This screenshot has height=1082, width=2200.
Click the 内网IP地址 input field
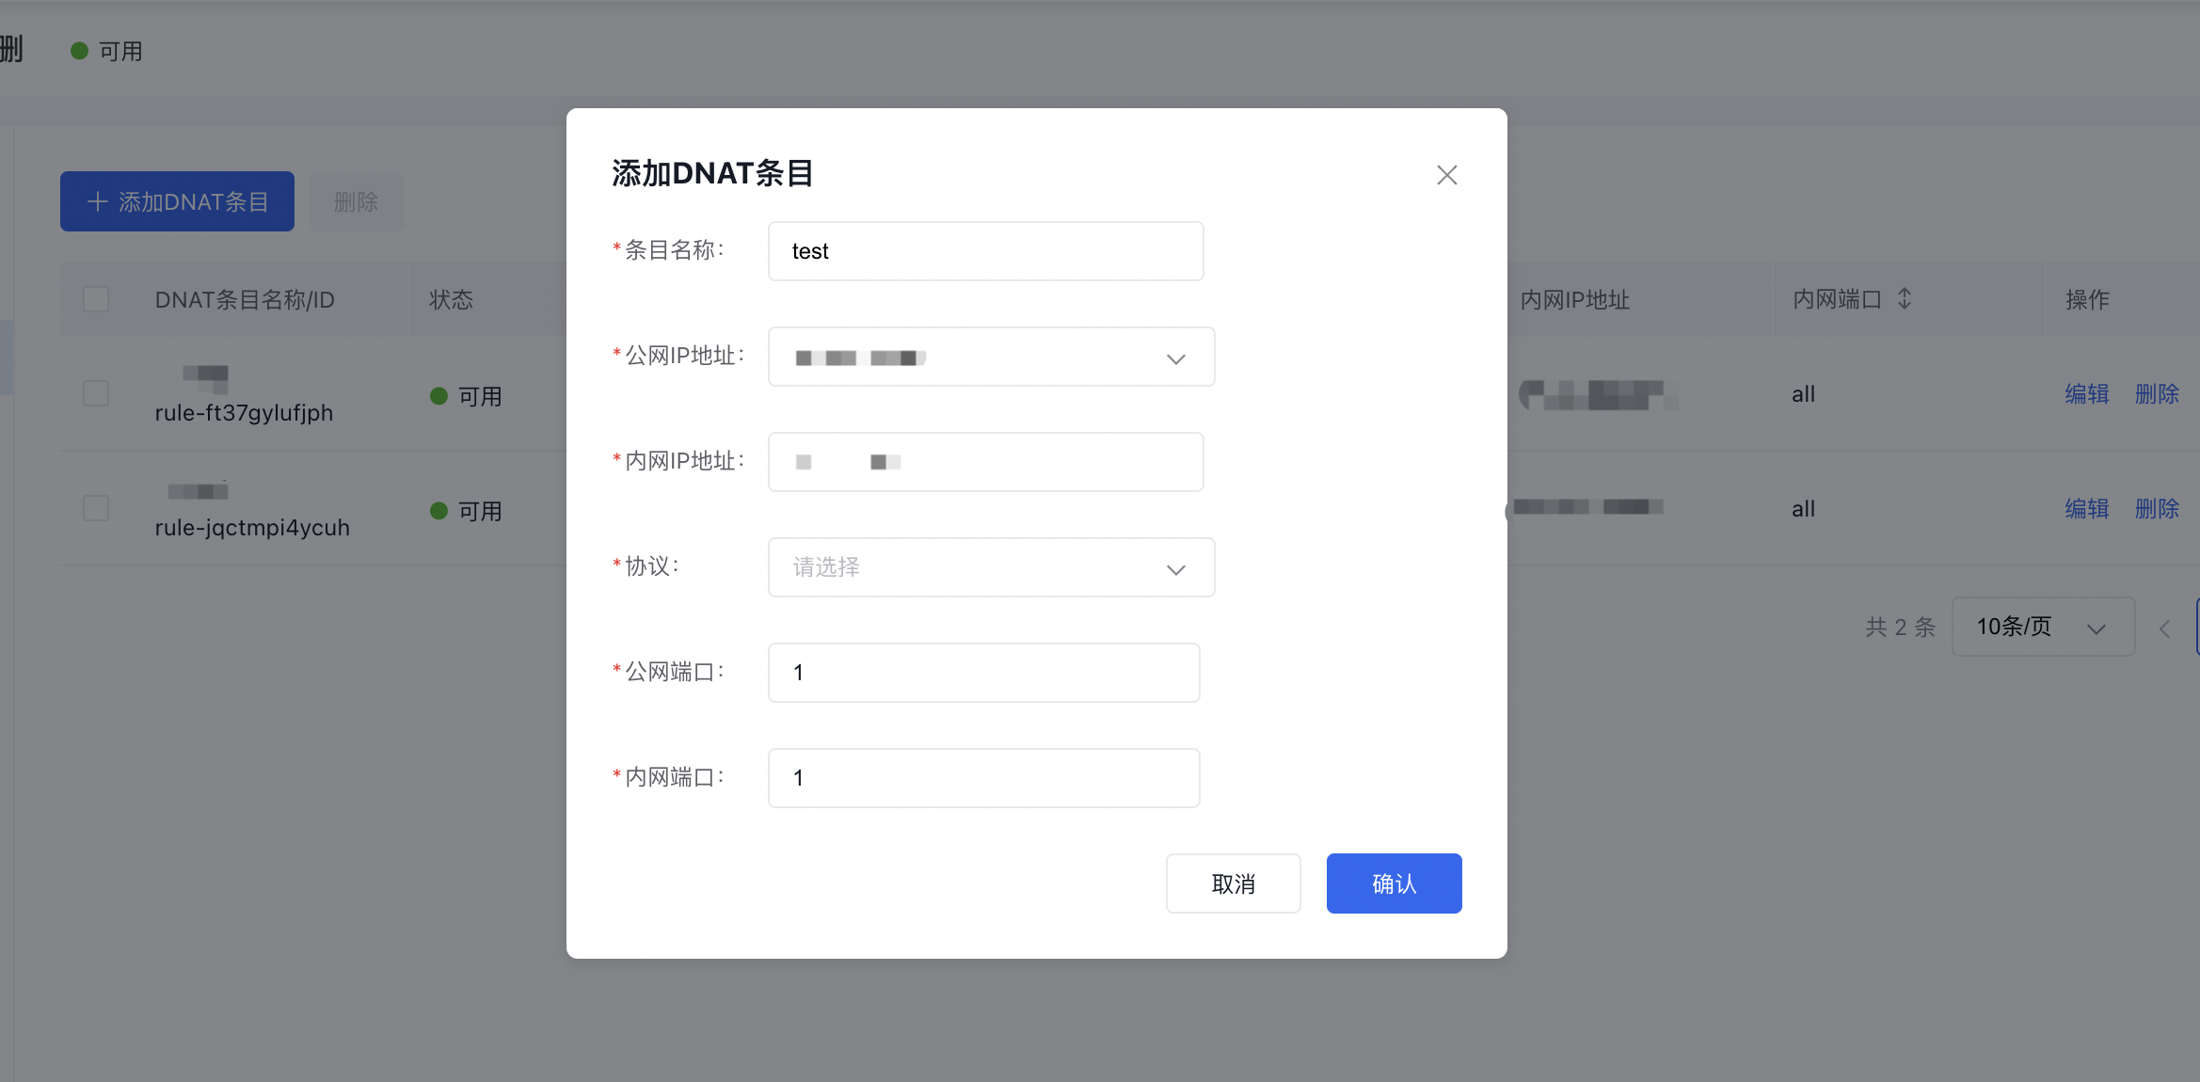(x=985, y=462)
